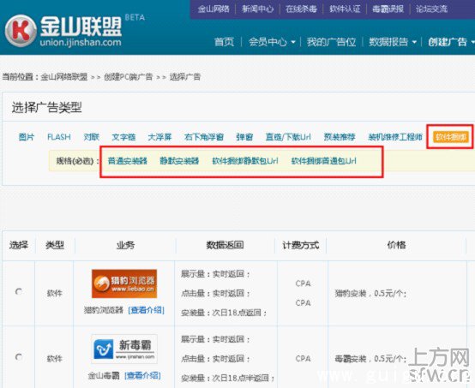Viewport: 475px width, 388px height.
Task: Click the Kingsoft Union K logo
Action: (x=21, y=31)
